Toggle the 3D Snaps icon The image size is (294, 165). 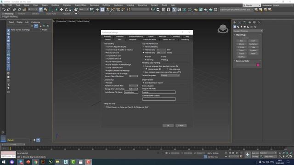click(x=108, y=10)
